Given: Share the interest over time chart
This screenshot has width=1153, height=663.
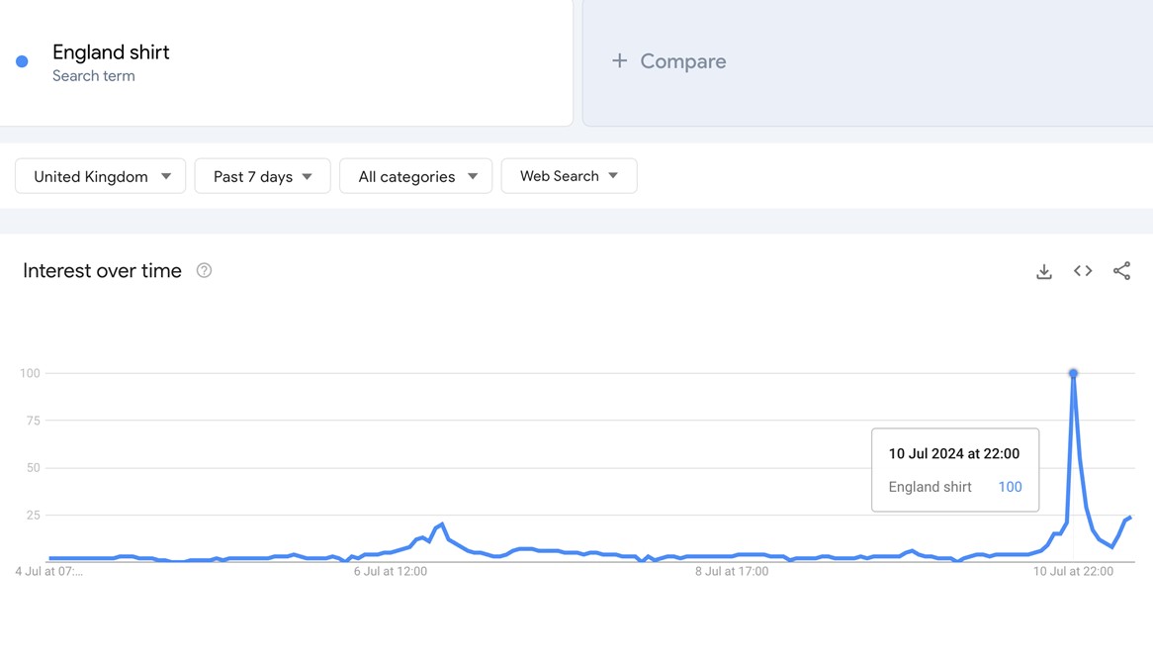Looking at the screenshot, I should point(1121,271).
